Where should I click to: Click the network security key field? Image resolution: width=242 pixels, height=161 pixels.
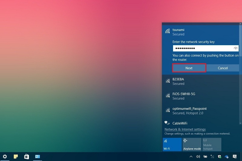(203, 48)
